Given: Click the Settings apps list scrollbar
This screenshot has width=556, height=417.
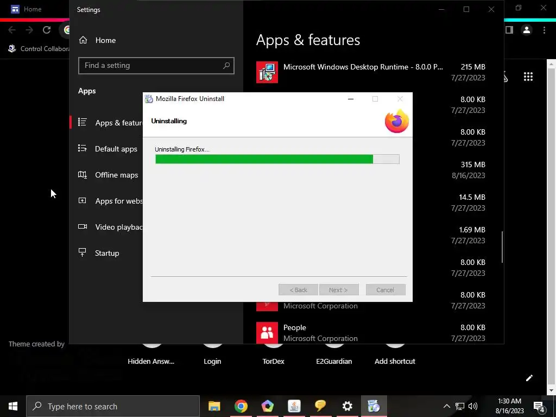Looking at the screenshot, I should pos(502,247).
